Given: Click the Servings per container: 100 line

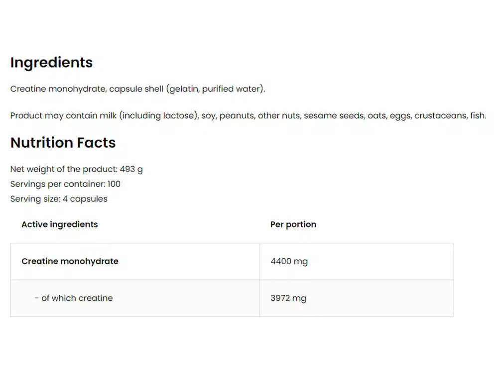Looking at the screenshot, I should tap(65, 184).
